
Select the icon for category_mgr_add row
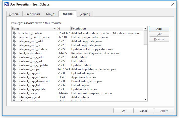click(x=14, y=41)
